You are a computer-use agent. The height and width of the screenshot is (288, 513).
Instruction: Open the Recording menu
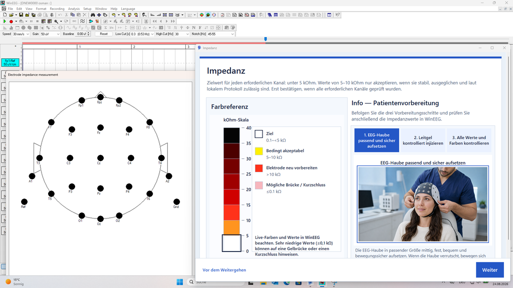pos(57,9)
